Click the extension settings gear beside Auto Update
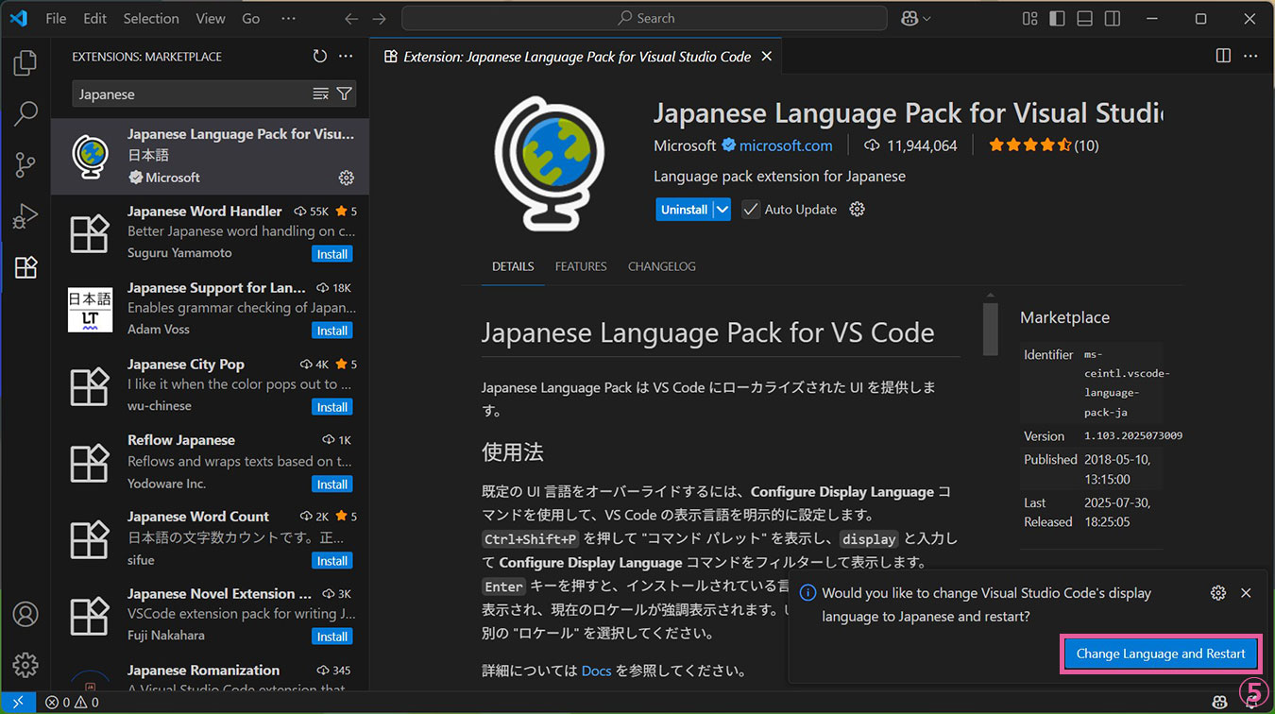The width and height of the screenshot is (1275, 714). (857, 209)
